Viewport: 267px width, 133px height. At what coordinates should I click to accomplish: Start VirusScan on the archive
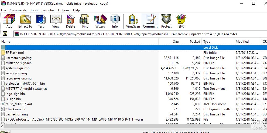click(133, 21)
